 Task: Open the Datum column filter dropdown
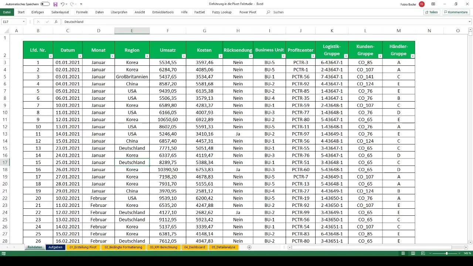point(80,56)
